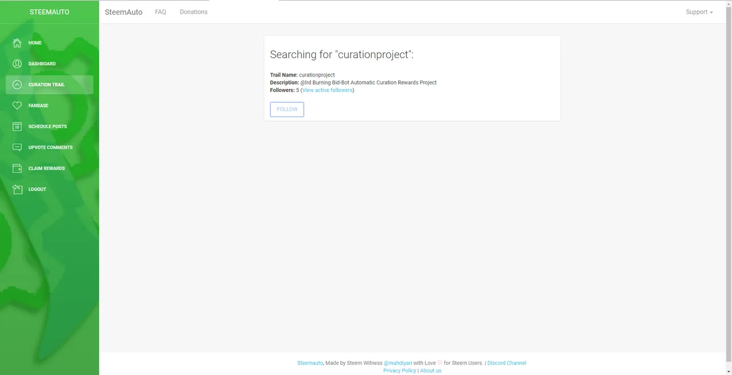Select the Logout menu label
The width and height of the screenshot is (732, 375).
click(x=37, y=189)
